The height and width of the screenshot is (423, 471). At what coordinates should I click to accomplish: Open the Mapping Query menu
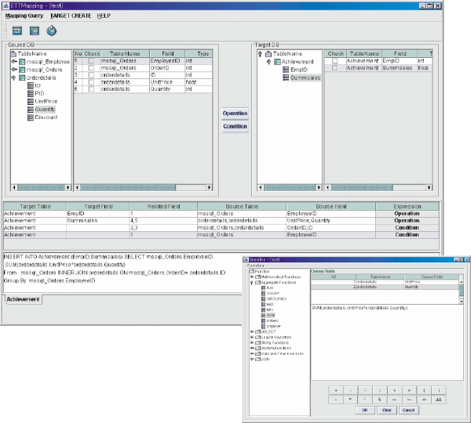point(24,16)
